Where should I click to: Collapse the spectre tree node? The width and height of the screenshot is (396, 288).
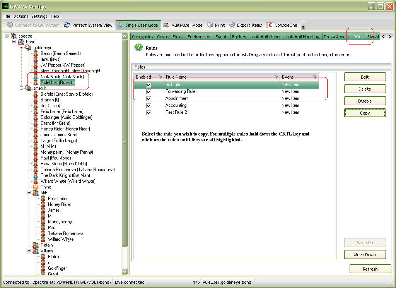click(x=7, y=36)
